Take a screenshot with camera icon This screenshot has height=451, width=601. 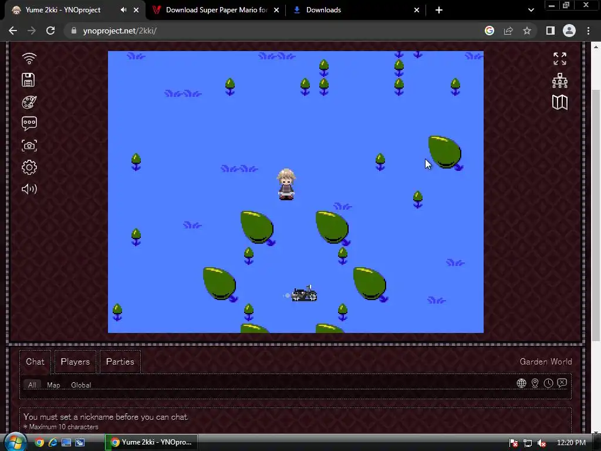29,146
